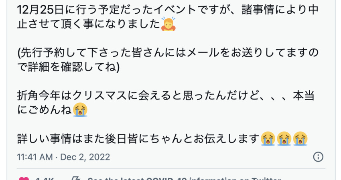This screenshot has height=180, width=341.
Task: Like the tweet with the pink heart icon
Action: [x=24, y=178]
